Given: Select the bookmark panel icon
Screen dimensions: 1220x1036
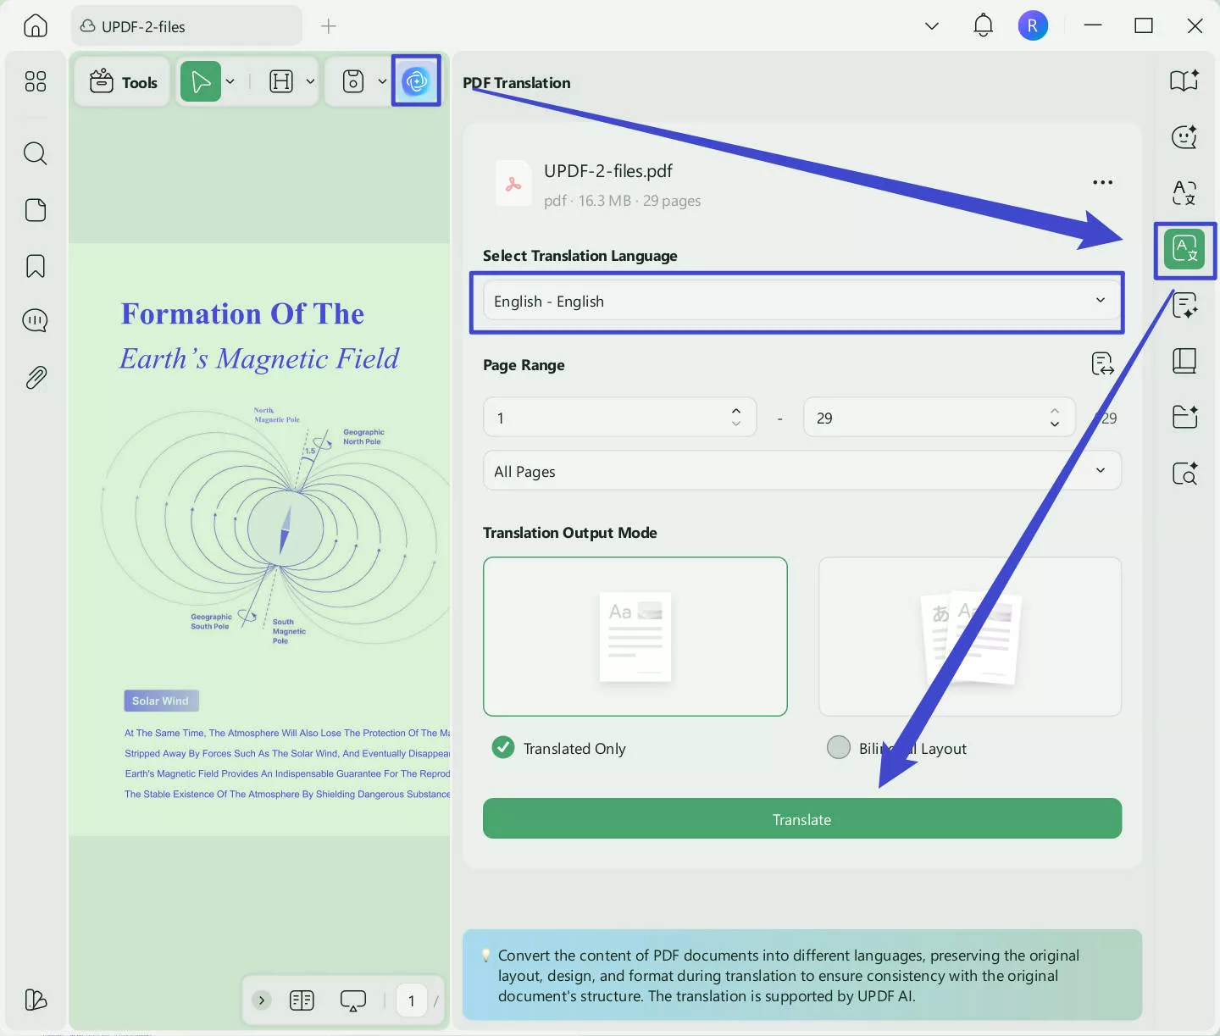Looking at the screenshot, I should pyautogui.click(x=35, y=265).
